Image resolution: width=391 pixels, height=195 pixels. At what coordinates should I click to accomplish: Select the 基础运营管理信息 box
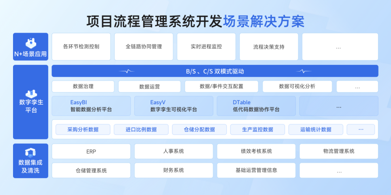coord(256,170)
